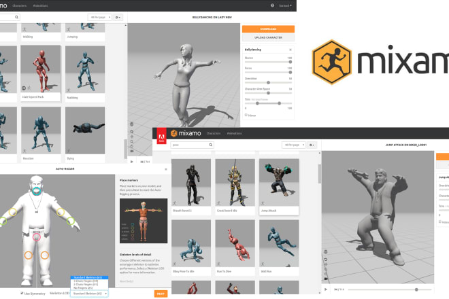Click the Jump Attack timeline scrubber handle
The height and width of the screenshot is (299, 449).
pos(416,289)
